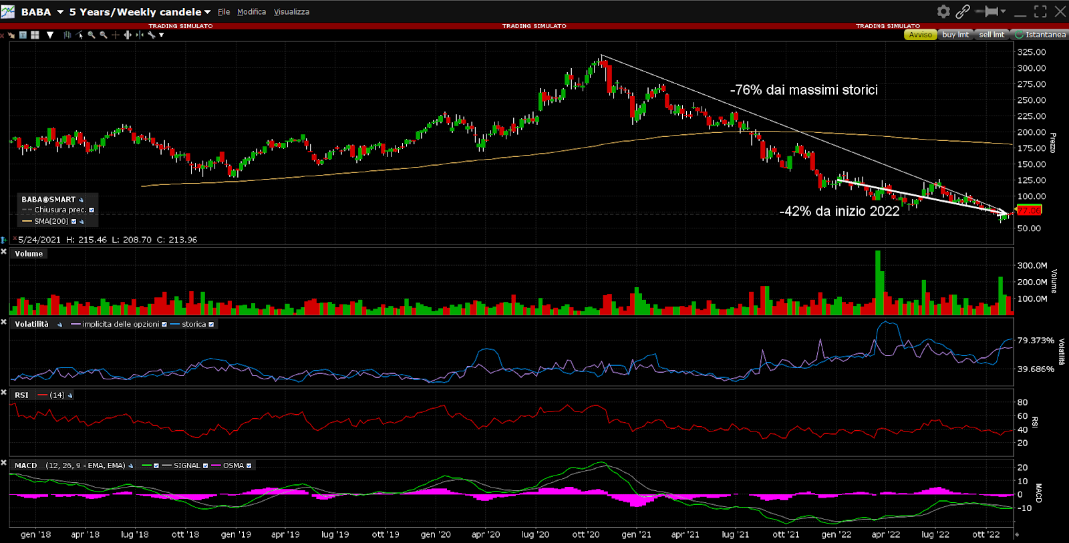
Task: Remove the Volume sub-panel with X
Action: pos(4,252)
